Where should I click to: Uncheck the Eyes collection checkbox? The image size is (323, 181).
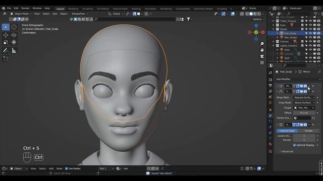point(302,25)
